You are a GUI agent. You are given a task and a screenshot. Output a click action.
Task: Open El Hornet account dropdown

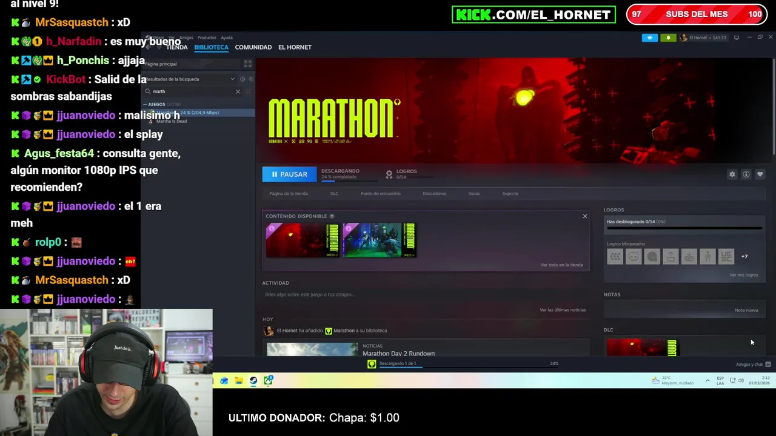703,38
